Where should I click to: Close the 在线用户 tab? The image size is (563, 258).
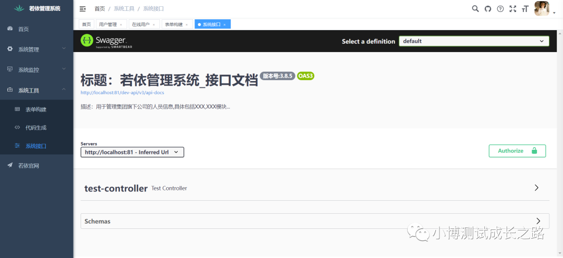pyautogui.click(x=154, y=25)
